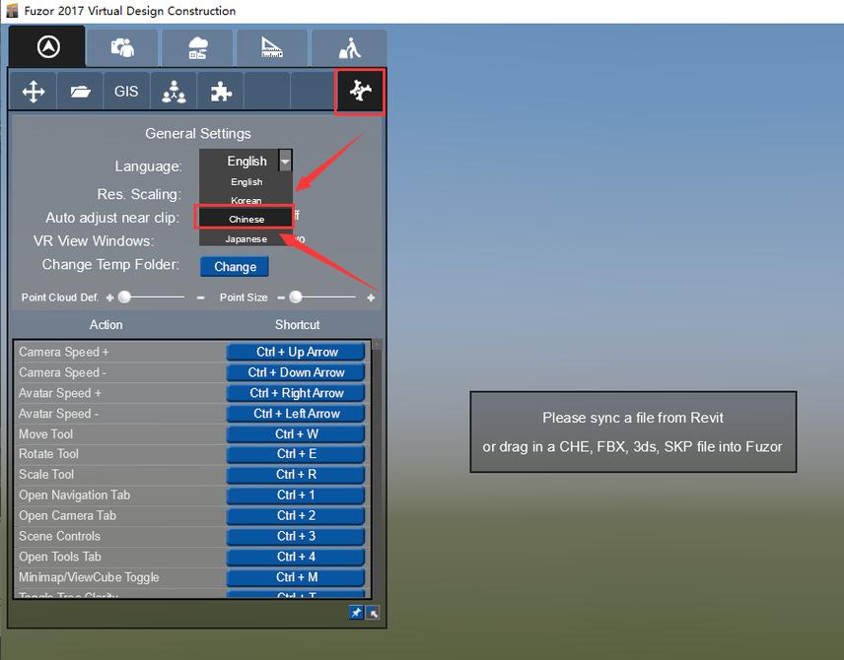Edit the Ctrl + Down Arrow shortcut

coord(296,372)
